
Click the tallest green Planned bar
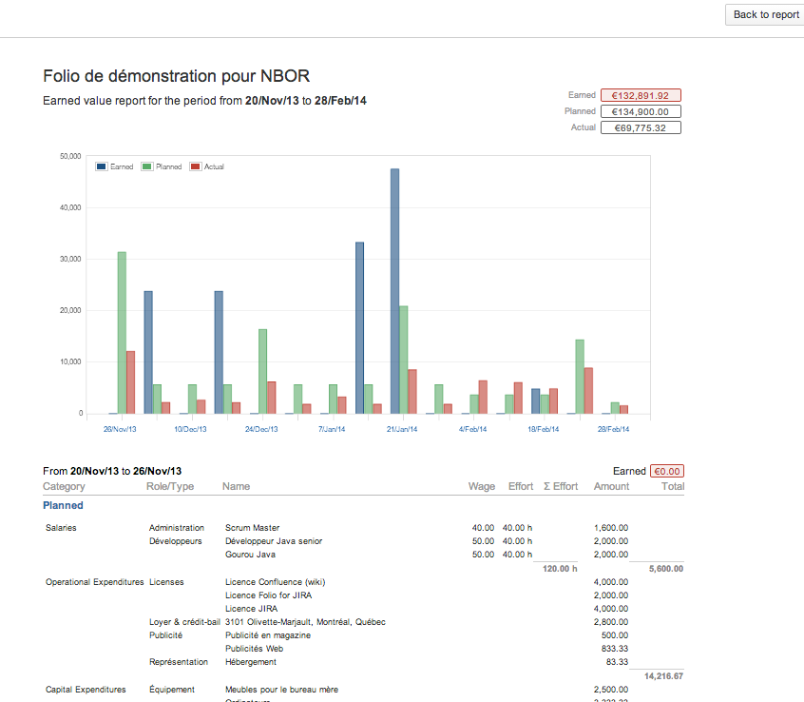tap(122, 332)
